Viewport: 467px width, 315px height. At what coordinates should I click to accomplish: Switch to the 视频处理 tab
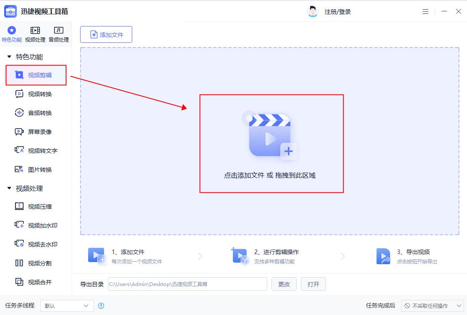(35, 34)
